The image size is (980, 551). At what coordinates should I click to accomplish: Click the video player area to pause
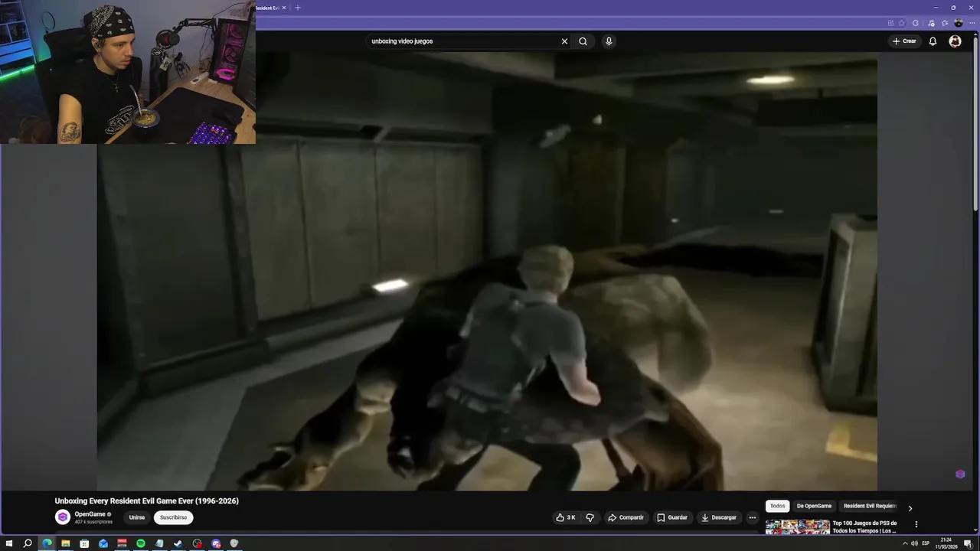(487, 271)
